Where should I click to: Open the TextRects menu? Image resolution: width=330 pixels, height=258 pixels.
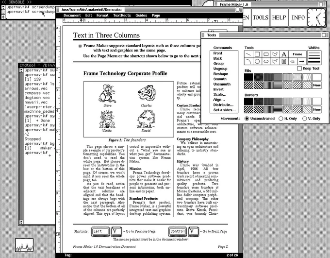pyautogui.click(x=122, y=16)
